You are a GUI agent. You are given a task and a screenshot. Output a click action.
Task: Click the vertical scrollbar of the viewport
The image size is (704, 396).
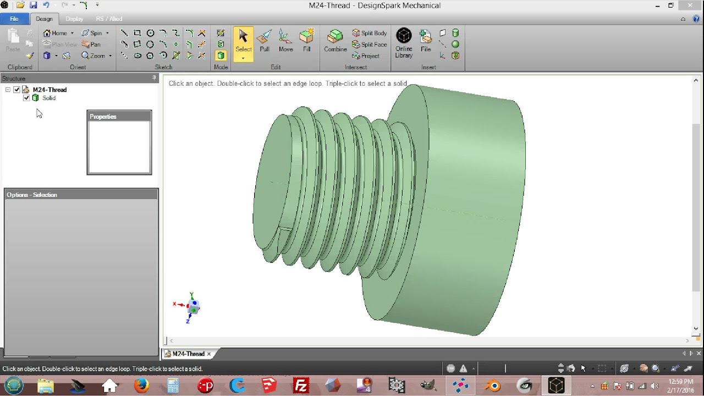point(696,206)
